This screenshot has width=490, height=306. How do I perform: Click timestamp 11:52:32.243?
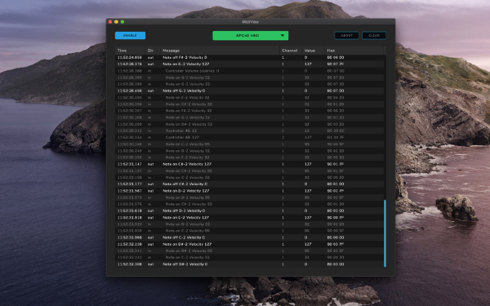tap(129, 257)
